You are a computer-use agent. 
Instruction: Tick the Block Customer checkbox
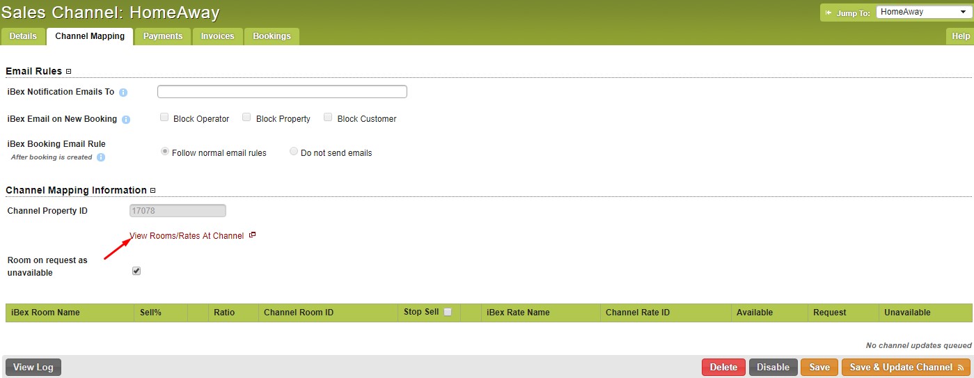pyautogui.click(x=328, y=118)
